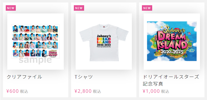This screenshot has height=100, width=207.
Task: Select the ¥600 price text
Action: click(13, 91)
